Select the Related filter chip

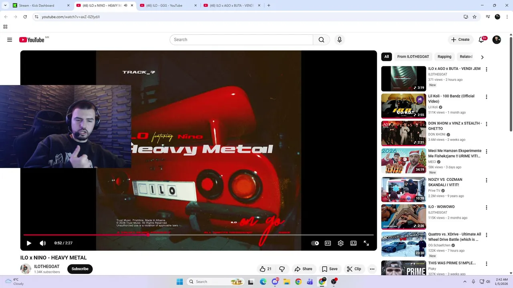[x=466, y=57]
